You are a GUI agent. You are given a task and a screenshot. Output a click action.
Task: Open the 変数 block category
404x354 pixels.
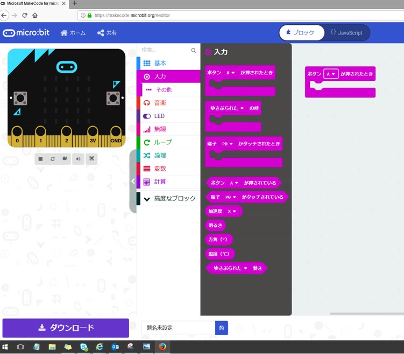(168, 169)
